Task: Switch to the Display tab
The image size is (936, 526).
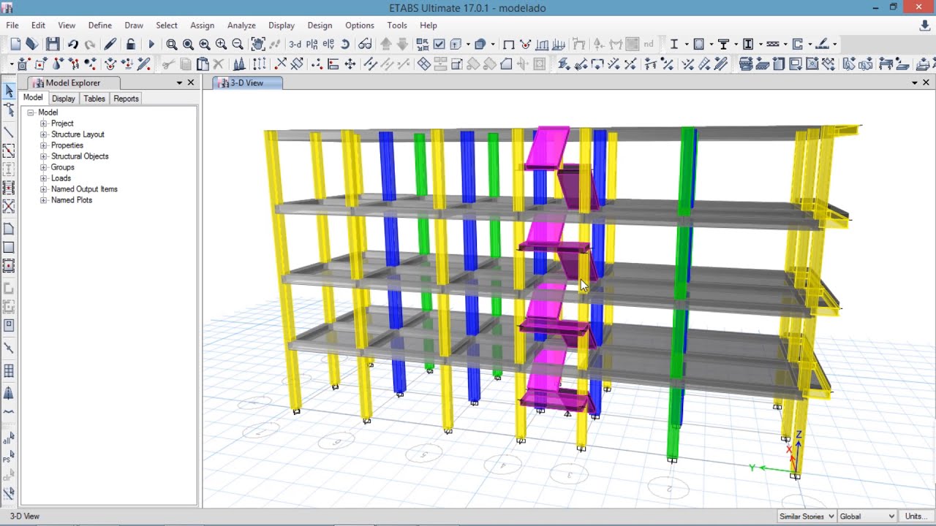Action: coord(64,99)
